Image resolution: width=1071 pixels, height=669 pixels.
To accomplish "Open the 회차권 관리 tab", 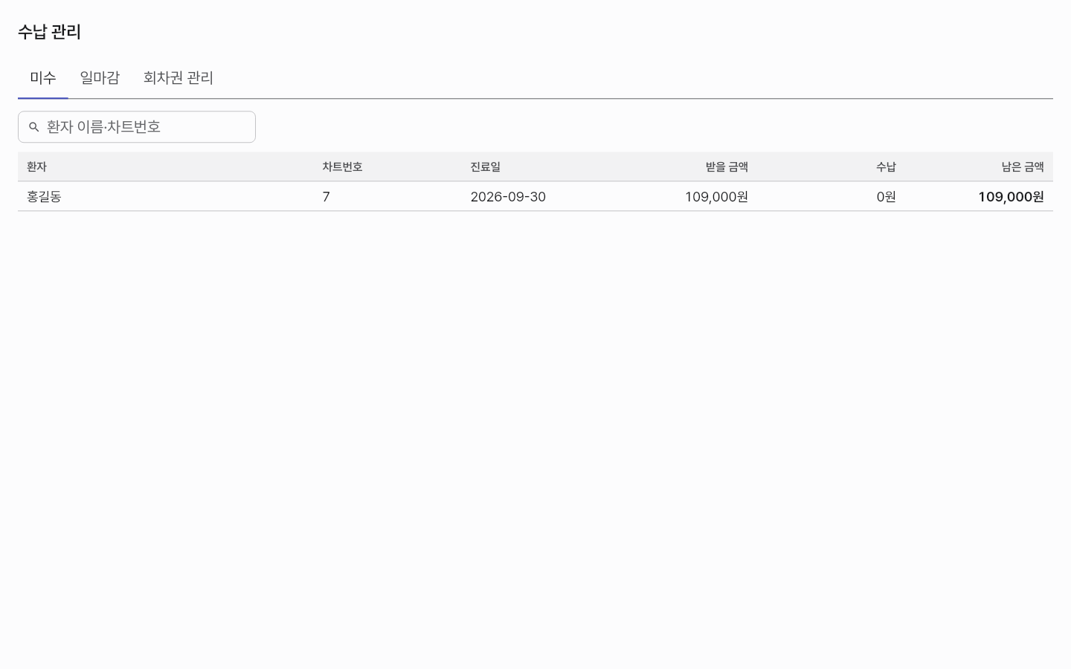I will click(178, 78).
